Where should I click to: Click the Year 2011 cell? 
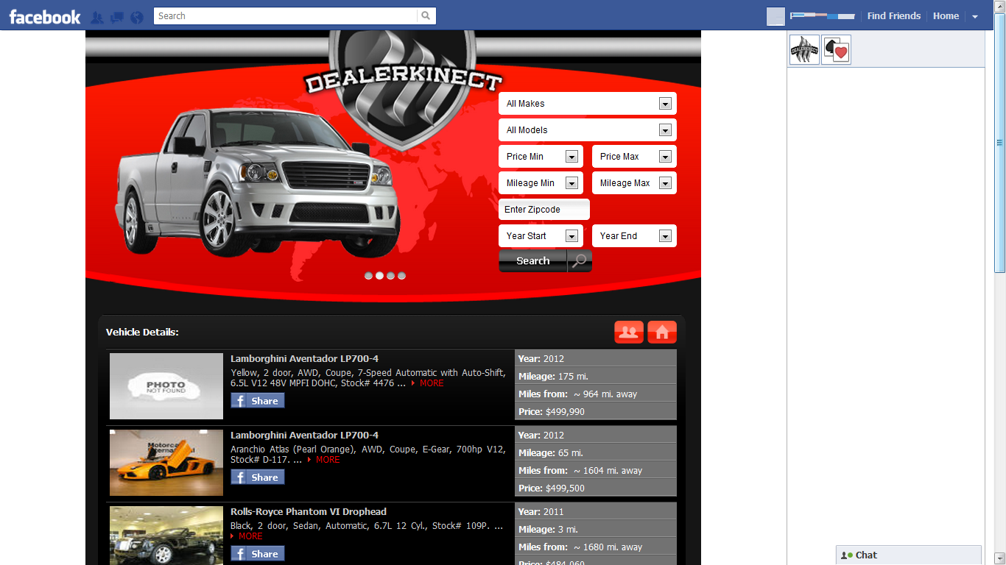[596, 512]
